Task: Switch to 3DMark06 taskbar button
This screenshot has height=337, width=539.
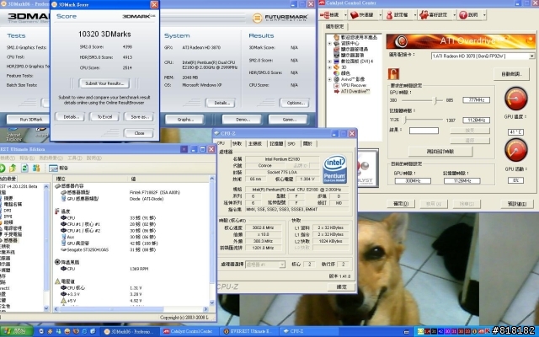Action: pos(128,331)
